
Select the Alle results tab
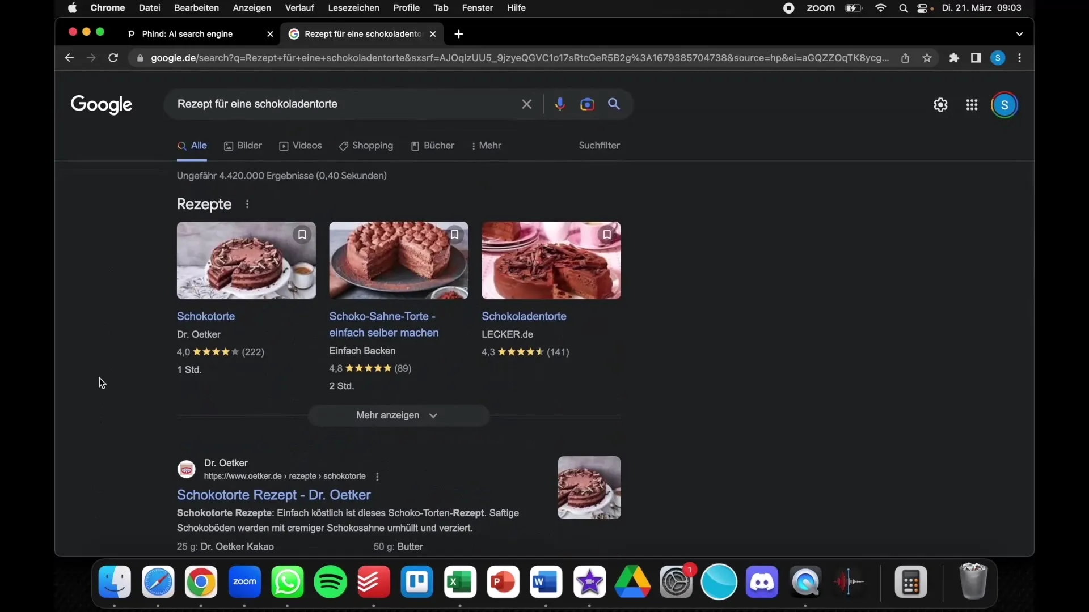(x=192, y=146)
